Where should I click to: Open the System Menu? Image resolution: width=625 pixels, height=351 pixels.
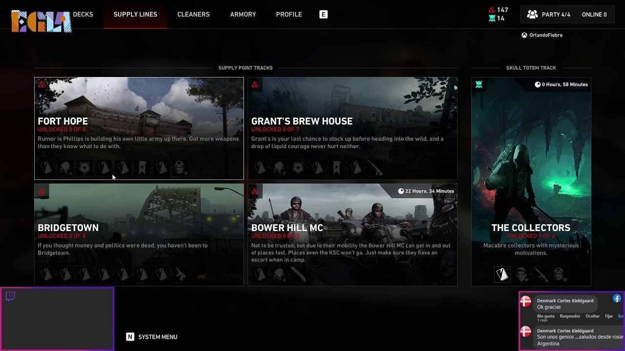pos(158,337)
